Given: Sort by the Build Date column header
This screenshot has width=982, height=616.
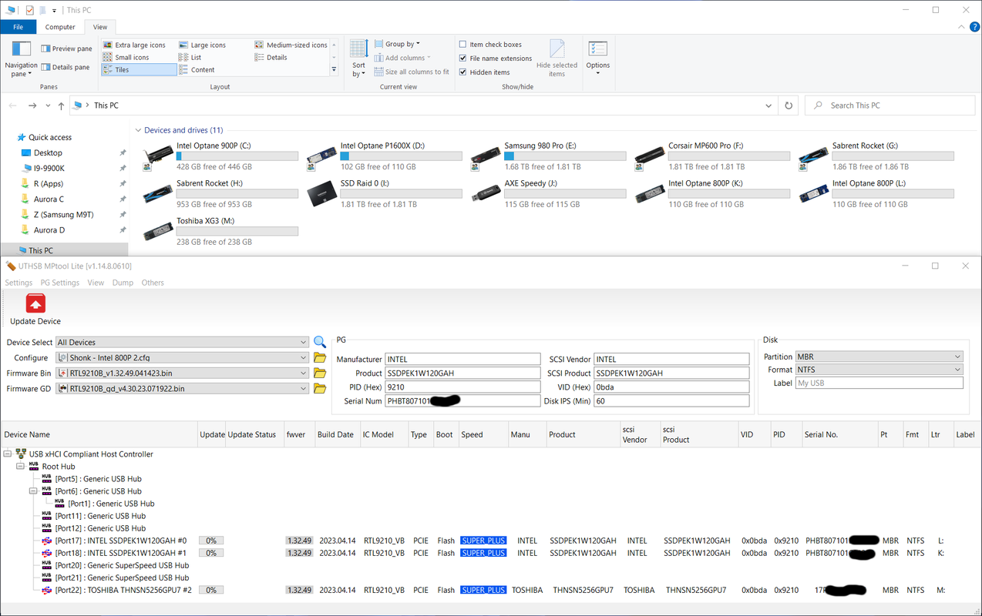Looking at the screenshot, I should click(336, 434).
